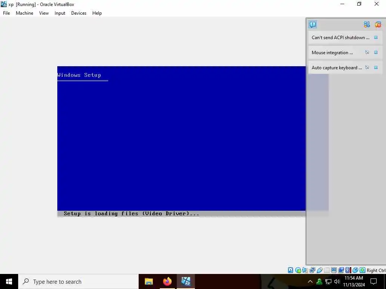This screenshot has height=289, width=386.
Task: Click the optical disk status icon
Action: (x=298, y=270)
